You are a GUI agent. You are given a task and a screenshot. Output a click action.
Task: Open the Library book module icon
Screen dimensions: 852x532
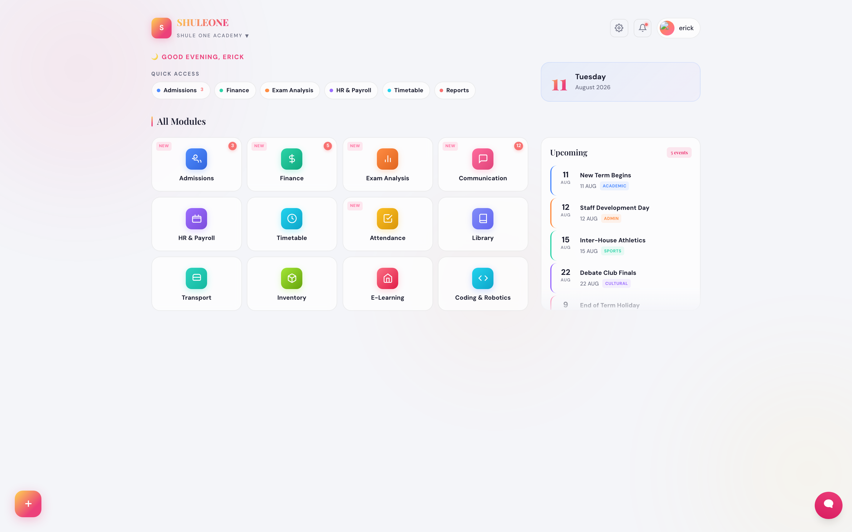tap(483, 218)
